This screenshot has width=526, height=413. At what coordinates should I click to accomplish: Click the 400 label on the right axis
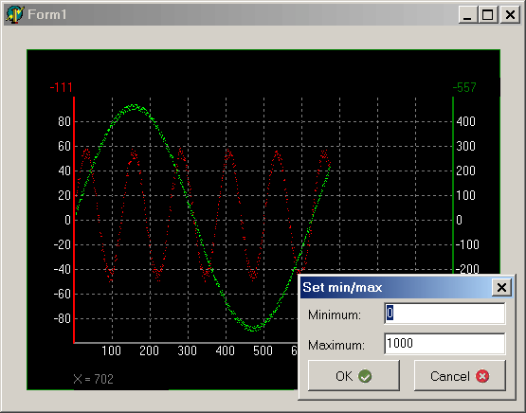point(465,121)
